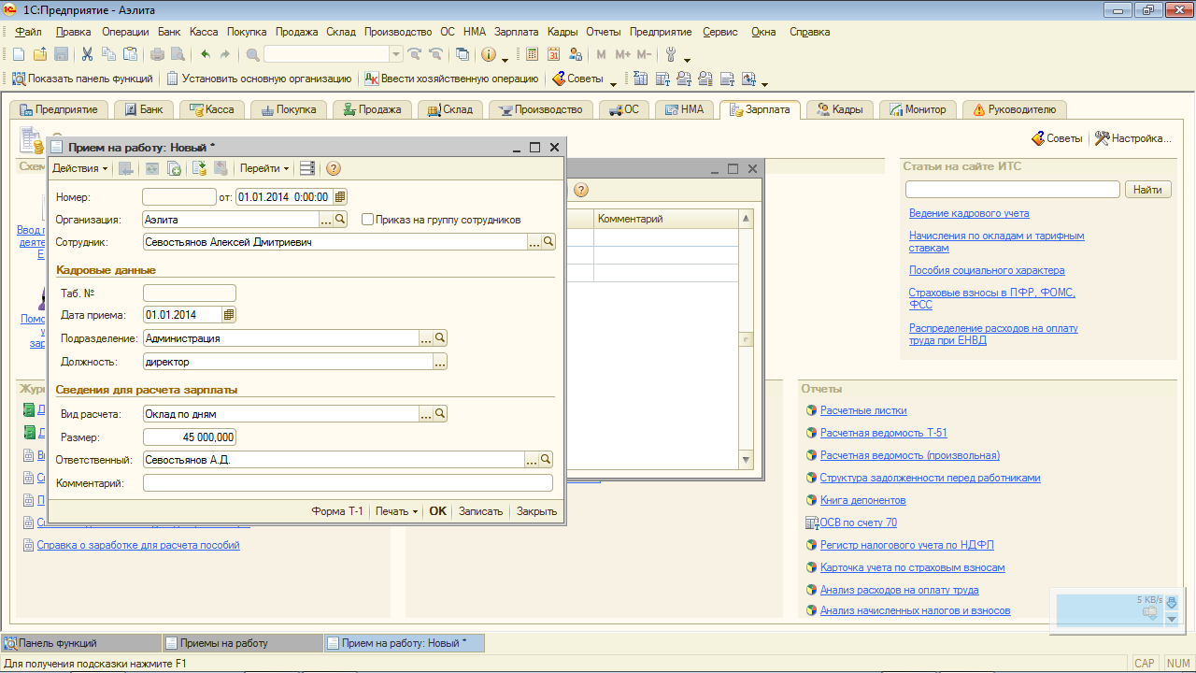Viewport: 1196px width, 673px height.
Task: Click the Cut scissors icon
Action: (x=87, y=54)
